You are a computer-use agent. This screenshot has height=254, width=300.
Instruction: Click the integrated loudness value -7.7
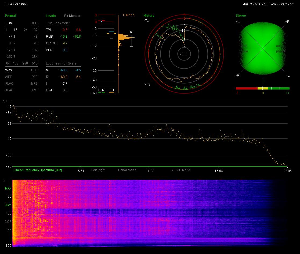point(64,83)
